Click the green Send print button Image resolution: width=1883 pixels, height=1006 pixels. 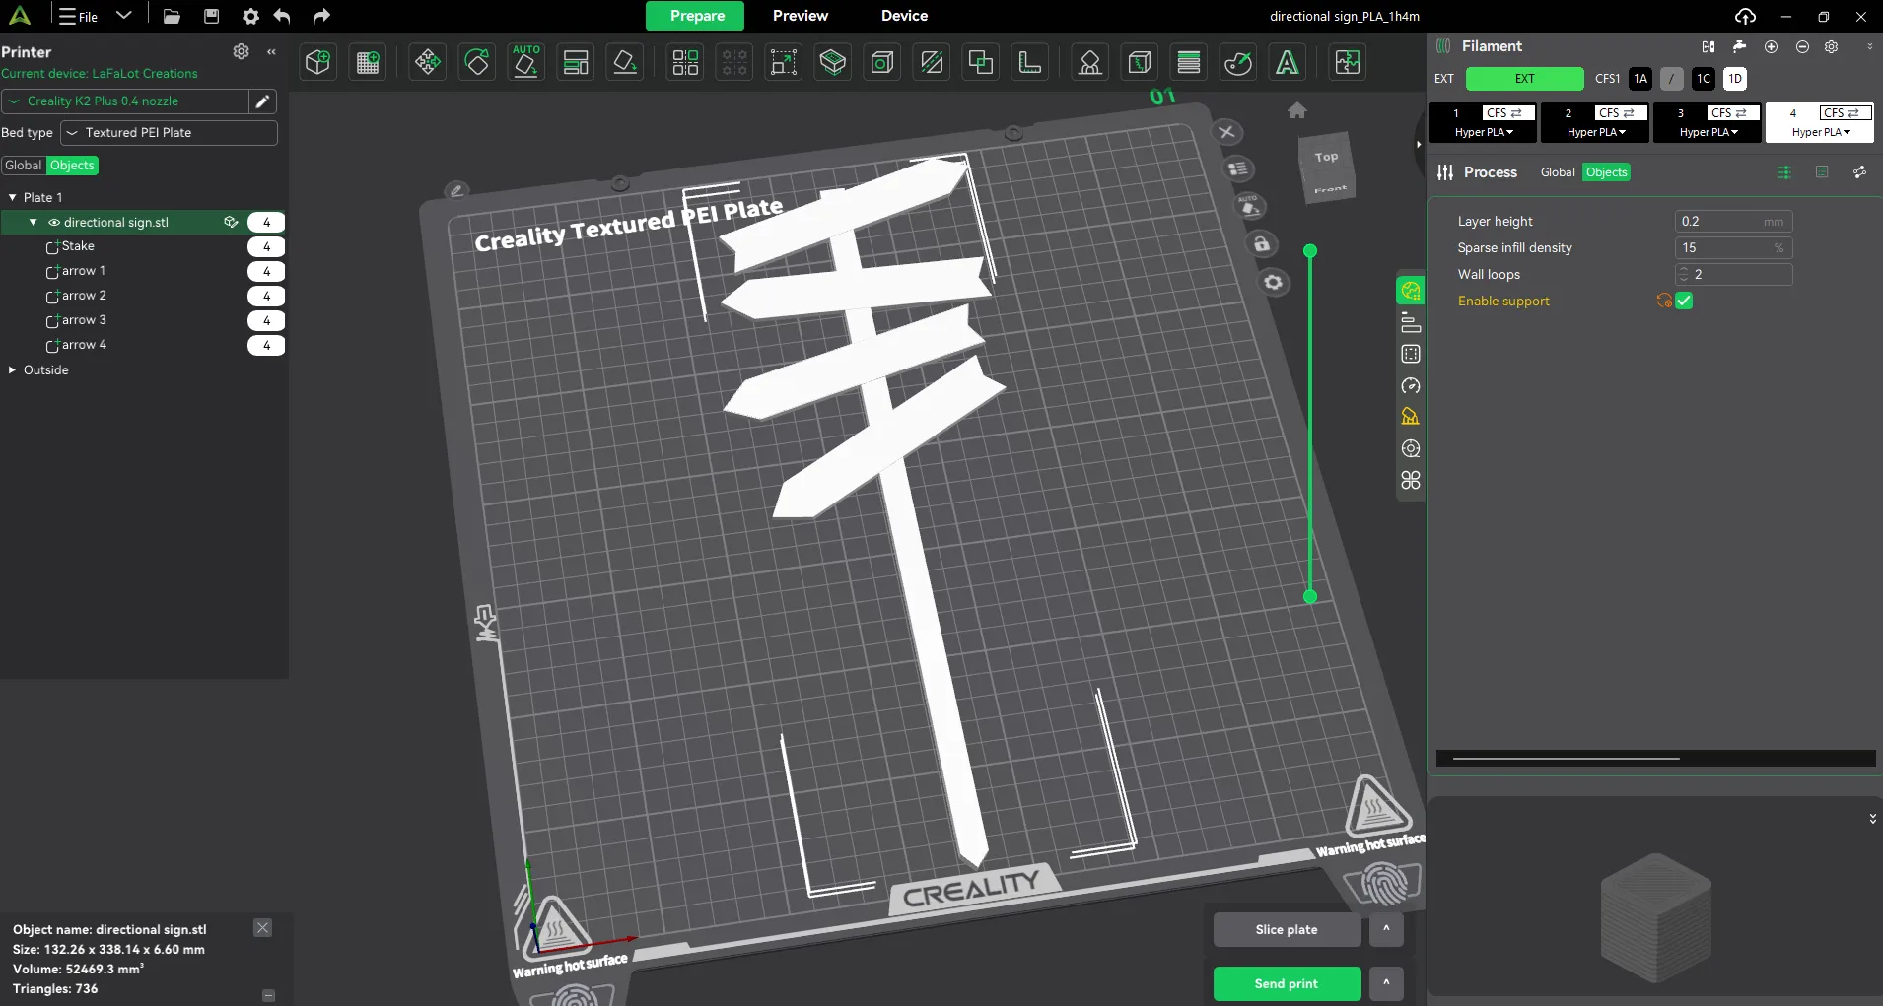[1286, 983]
